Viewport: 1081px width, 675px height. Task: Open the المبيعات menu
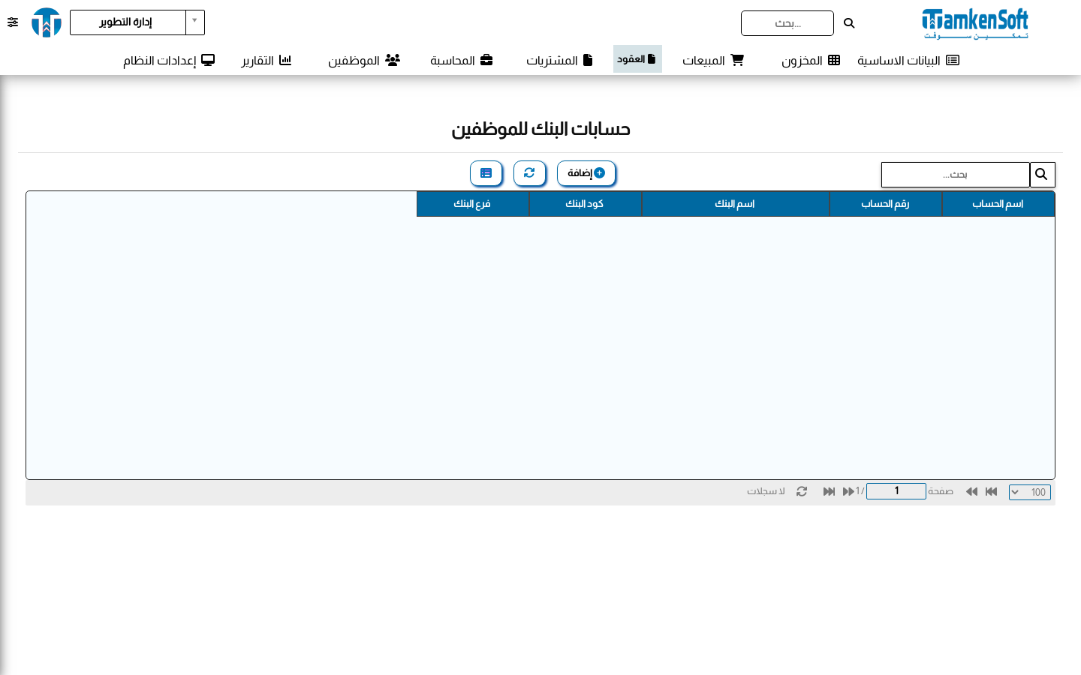click(x=712, y=60)
